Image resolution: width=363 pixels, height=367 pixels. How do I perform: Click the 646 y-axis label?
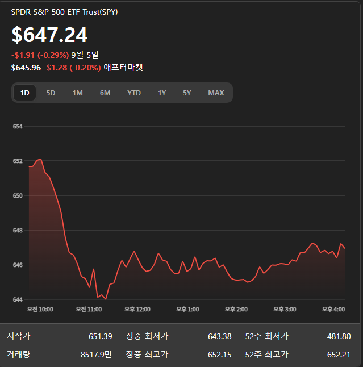click(18, 265)
